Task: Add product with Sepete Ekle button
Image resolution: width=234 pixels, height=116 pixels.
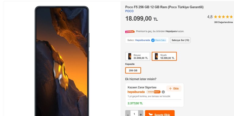Action: click(160, 114)
